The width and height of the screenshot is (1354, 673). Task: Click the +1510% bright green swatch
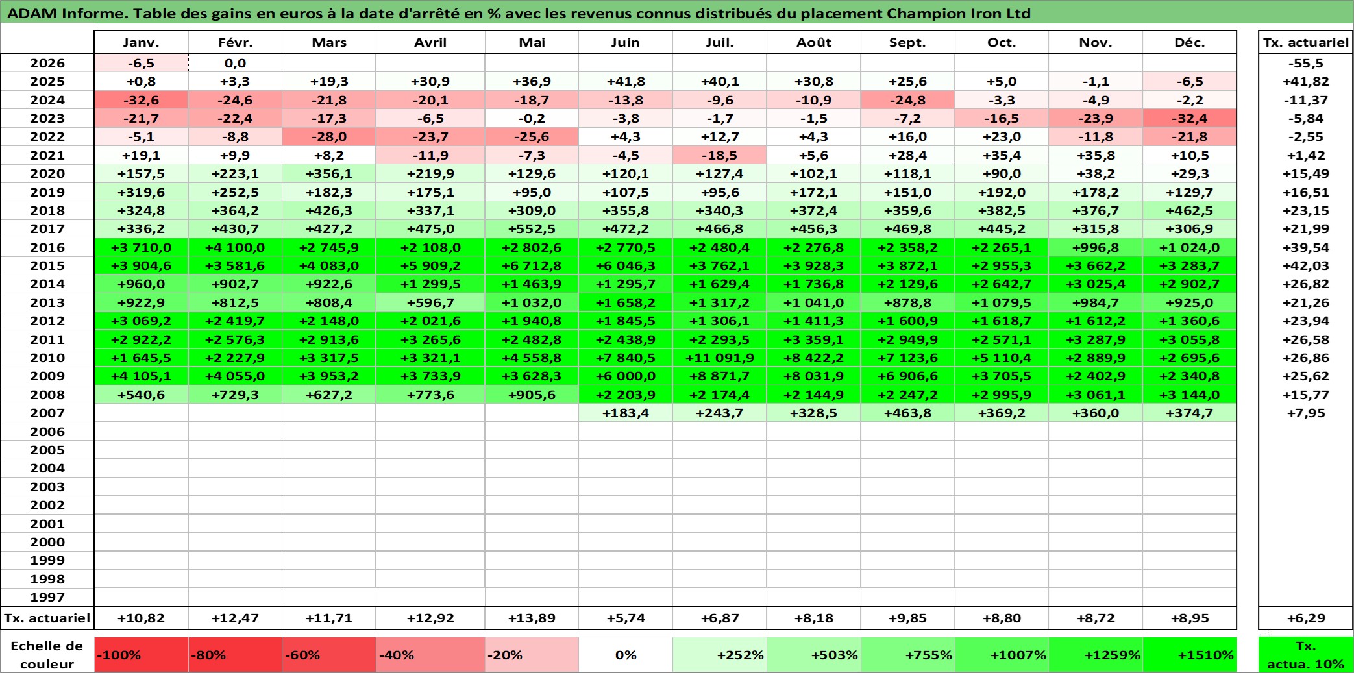pyautogui.click(x=1190, y=655)
